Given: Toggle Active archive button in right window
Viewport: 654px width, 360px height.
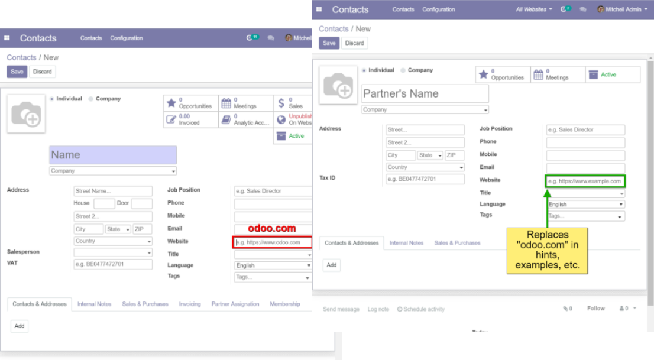Looking at the screenshot, I should pyautogui.click(x=613, y=74).
